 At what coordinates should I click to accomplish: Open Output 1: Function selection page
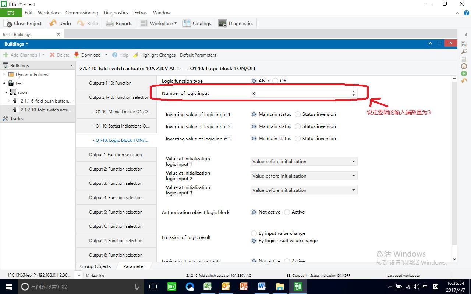pyautogui.click(x=116, y=155)
